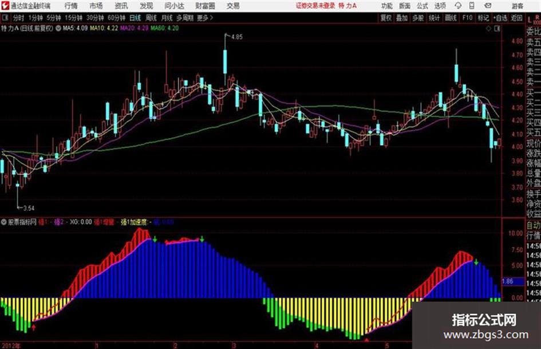Click the MA60: 4.20 indicator label

tap(164, 28)
